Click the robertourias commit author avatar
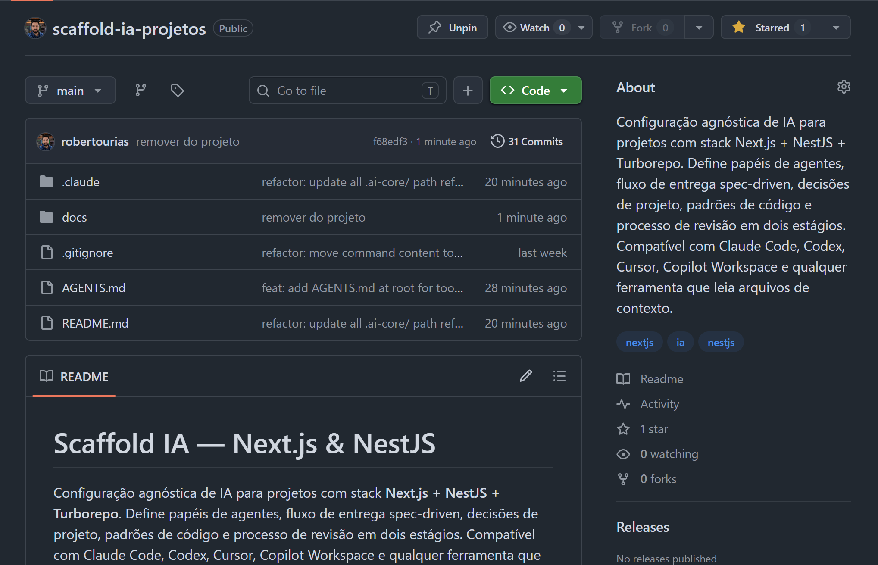The width and height of the screenshot is (878, 565). [45, 141]
